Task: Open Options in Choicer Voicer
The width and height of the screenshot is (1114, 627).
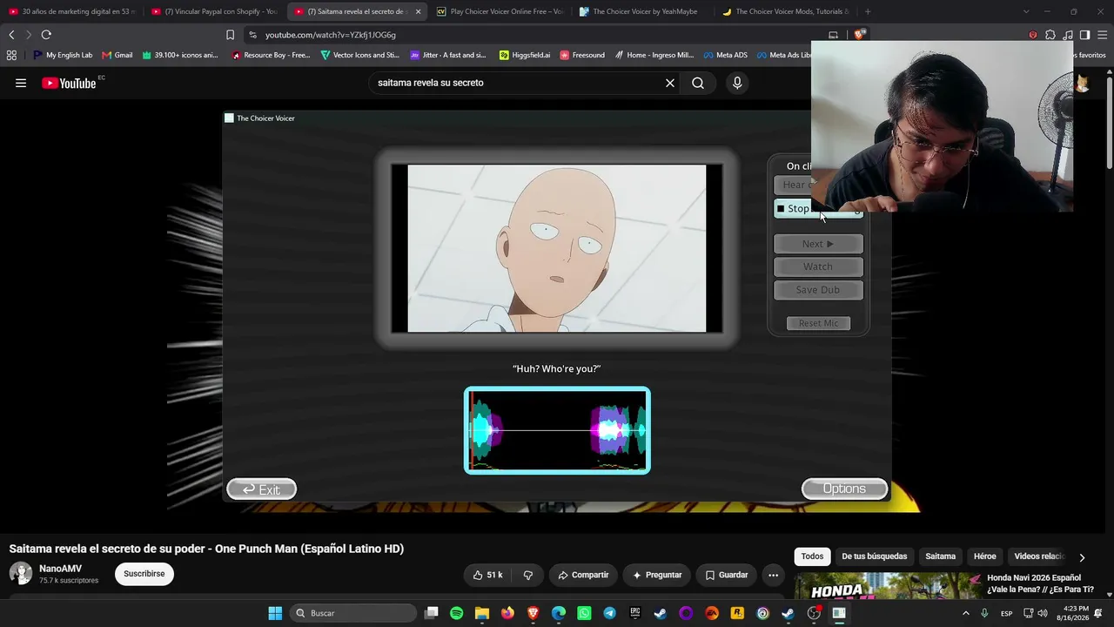Action: [x=844, y=489]
